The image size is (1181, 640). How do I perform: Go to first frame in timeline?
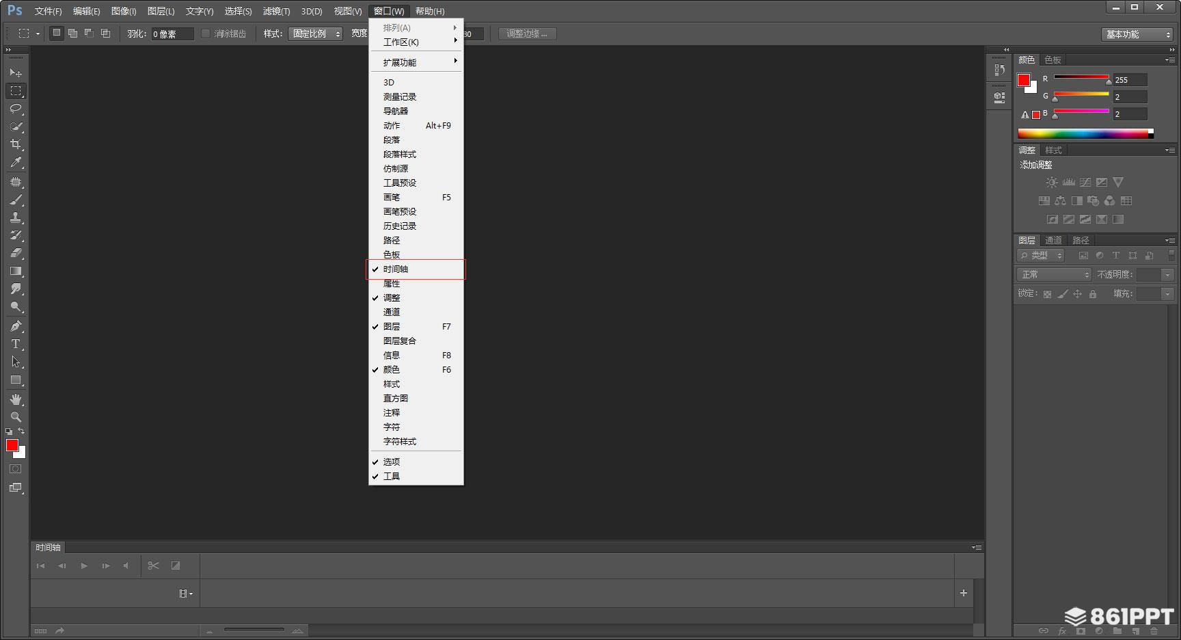pos(40,565)
